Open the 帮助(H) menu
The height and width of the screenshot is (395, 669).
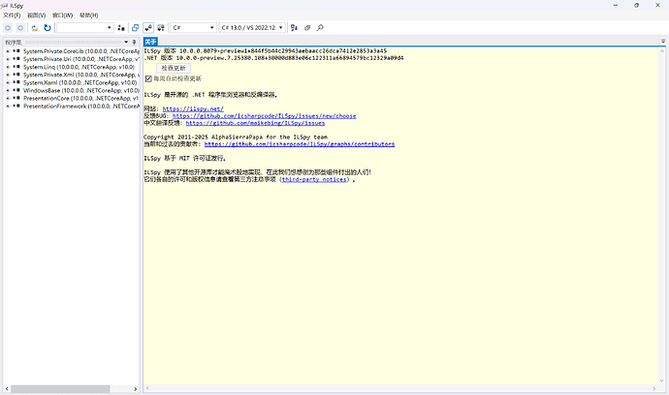pyautogui.click(x=89, y=15)
